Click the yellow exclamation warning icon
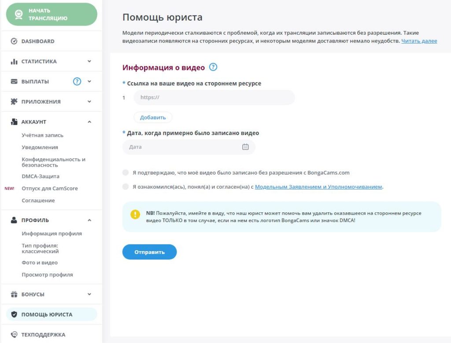451x343 pixels. pos(135,214)
